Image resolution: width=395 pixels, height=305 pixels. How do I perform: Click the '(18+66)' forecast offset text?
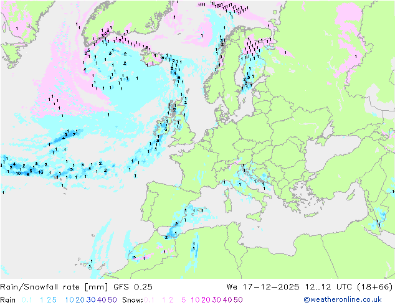375,287
